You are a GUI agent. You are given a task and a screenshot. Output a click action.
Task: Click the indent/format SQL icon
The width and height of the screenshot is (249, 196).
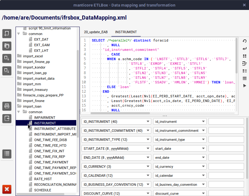(245, 64)
